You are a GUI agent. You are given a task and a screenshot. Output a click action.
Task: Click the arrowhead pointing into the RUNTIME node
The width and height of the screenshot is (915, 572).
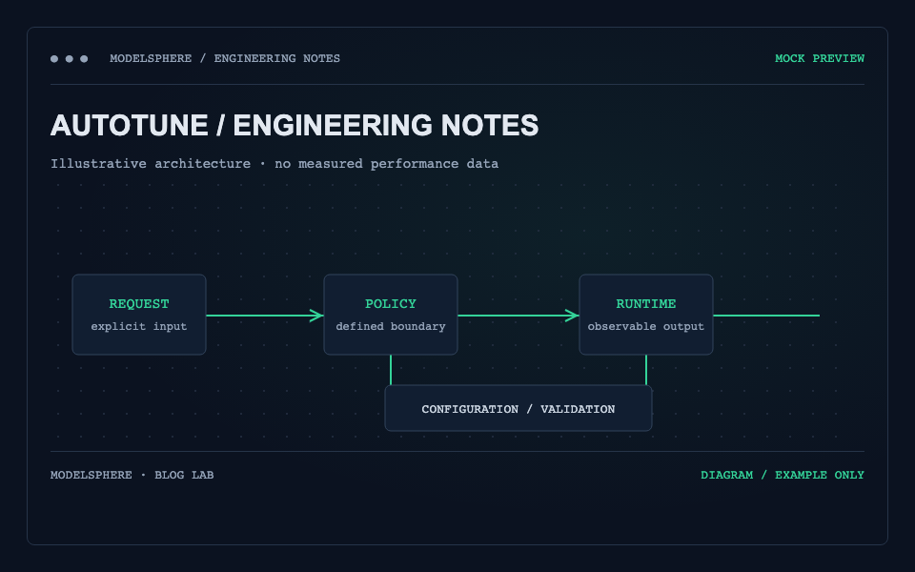pos(573,316)
